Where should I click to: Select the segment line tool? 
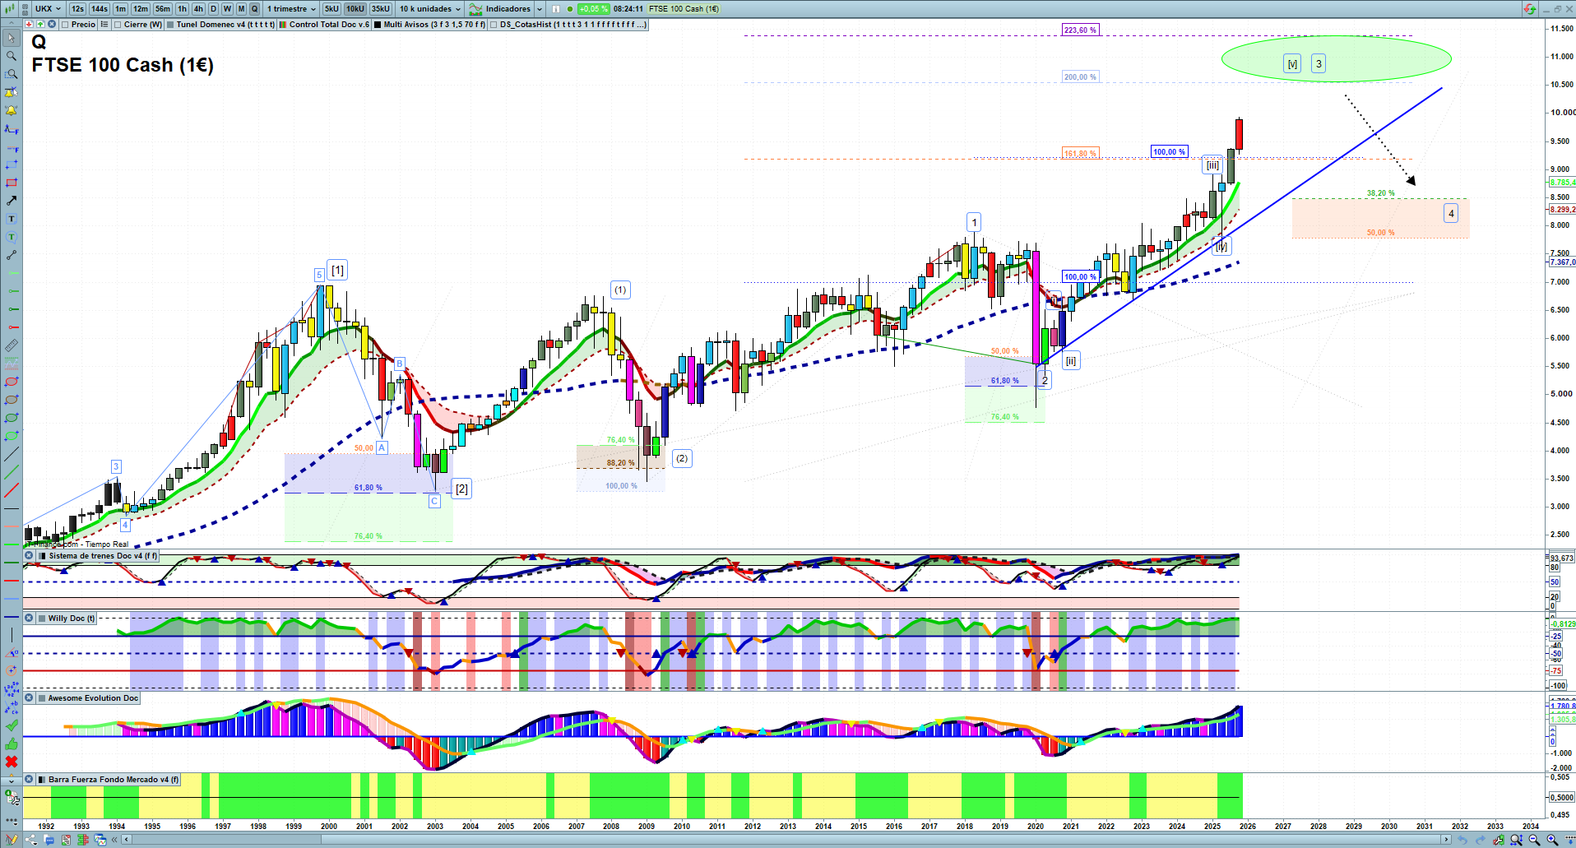pyautogui.click(x=12, y=255)
